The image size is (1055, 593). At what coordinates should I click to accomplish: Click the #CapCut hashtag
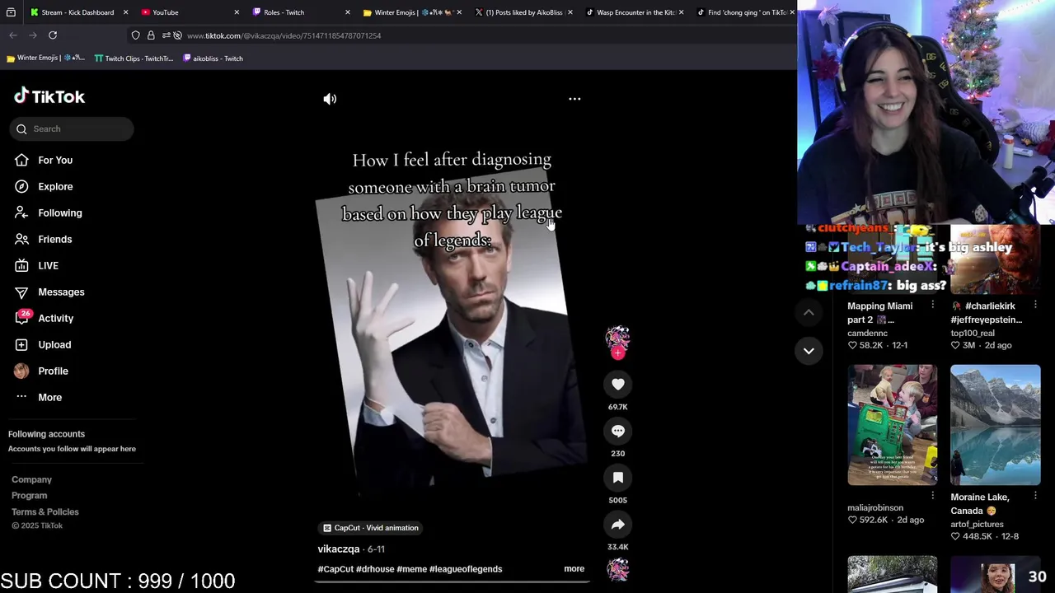pos(335,569)
